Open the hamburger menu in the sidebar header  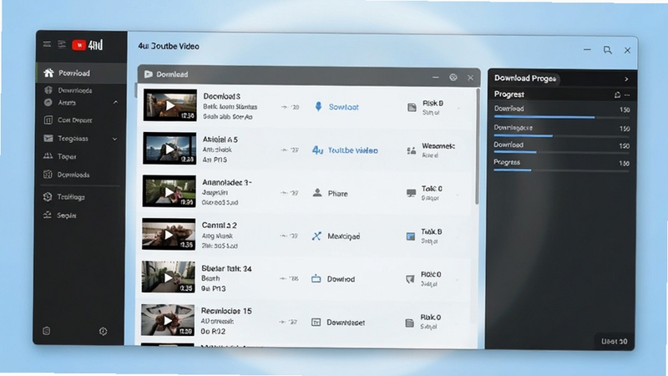pyautogui.click(x=47, y=44)
